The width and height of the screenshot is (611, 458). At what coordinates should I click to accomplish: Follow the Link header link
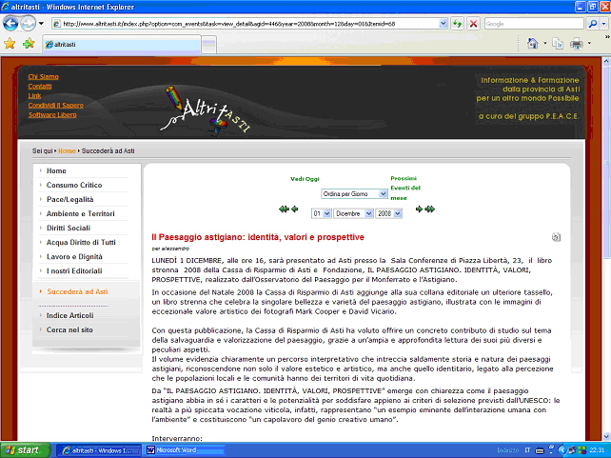click(34, 95)
